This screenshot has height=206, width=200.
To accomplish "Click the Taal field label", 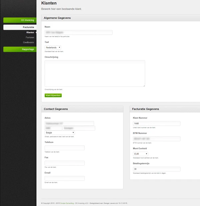I will pos(47,42).
